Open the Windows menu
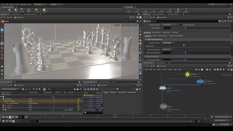The image size is (233, 131). coord(23,4)
